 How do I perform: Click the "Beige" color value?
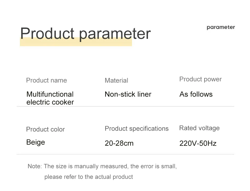tap(36, 142)
